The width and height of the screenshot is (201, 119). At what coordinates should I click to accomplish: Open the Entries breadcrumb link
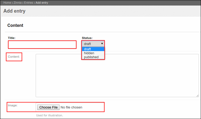pos(29,3)
